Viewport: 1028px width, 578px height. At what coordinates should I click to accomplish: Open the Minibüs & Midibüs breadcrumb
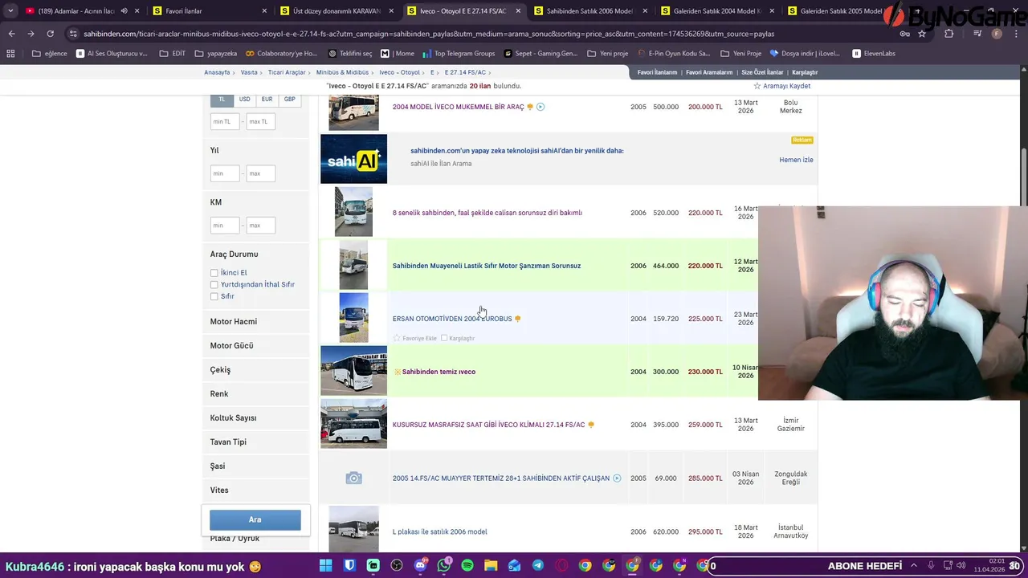pyautogui.click(x=342, y=72)
